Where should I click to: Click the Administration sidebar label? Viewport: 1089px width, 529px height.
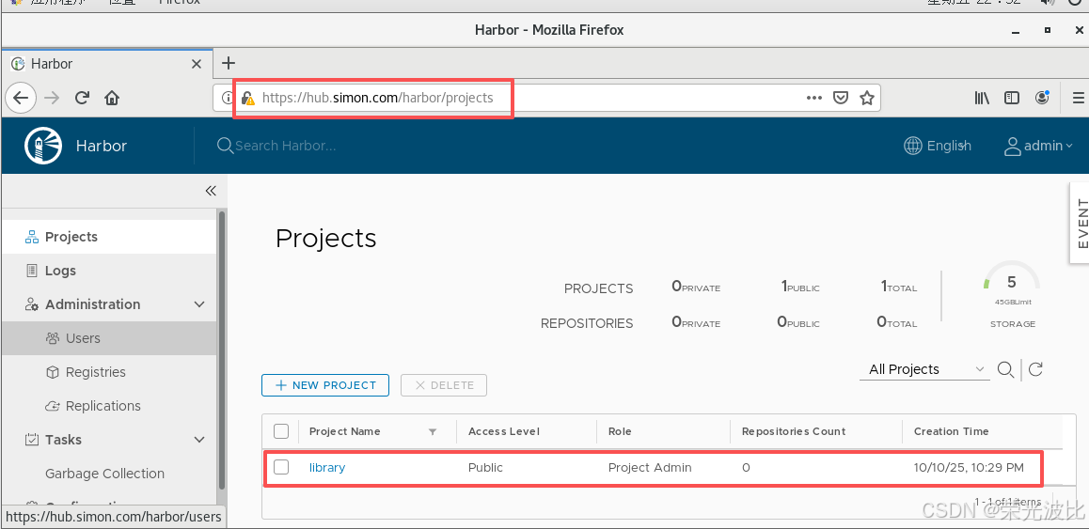(x=92, y=304)
